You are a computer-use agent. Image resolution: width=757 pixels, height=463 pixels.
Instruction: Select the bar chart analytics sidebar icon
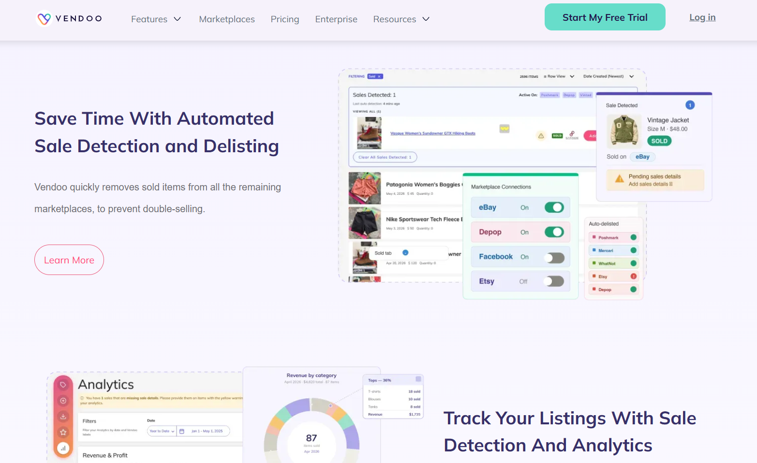tap(63, 448)
